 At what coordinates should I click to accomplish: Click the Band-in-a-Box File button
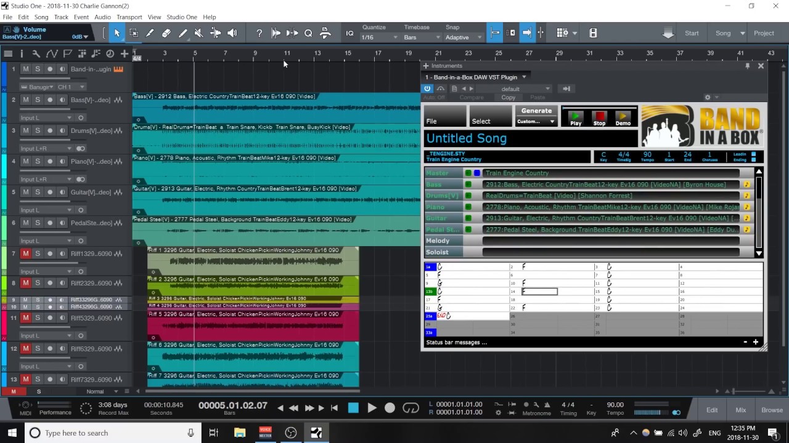445,116
